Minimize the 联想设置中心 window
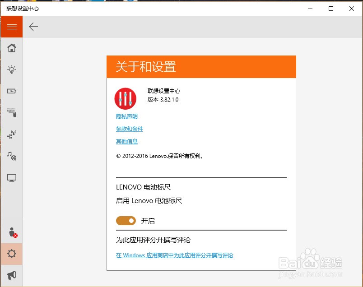Screen dimensions: 363x287 (x=310, y=9)
